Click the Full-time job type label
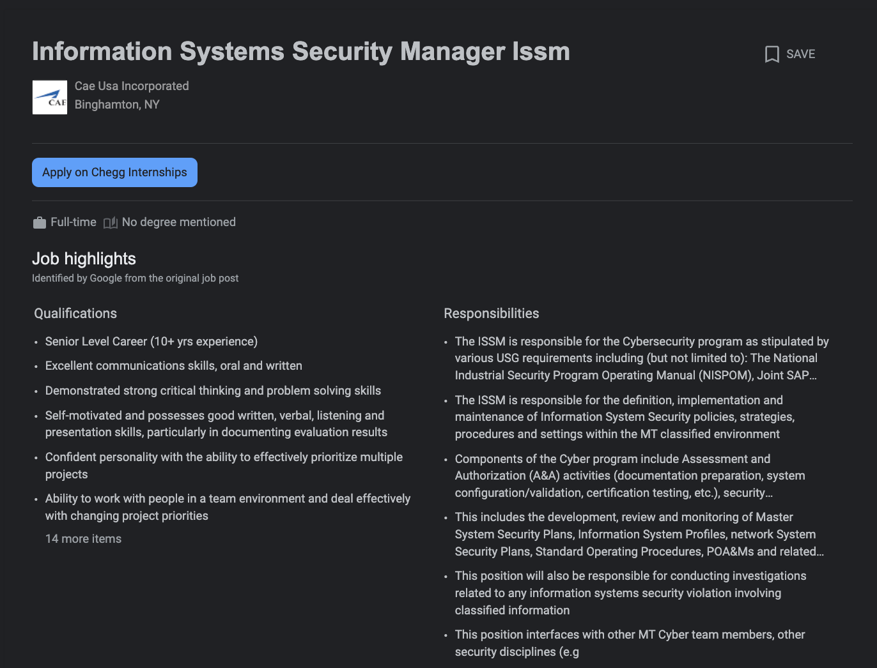The width and height of the screenshot is (877, 668). tap(74, 222)
